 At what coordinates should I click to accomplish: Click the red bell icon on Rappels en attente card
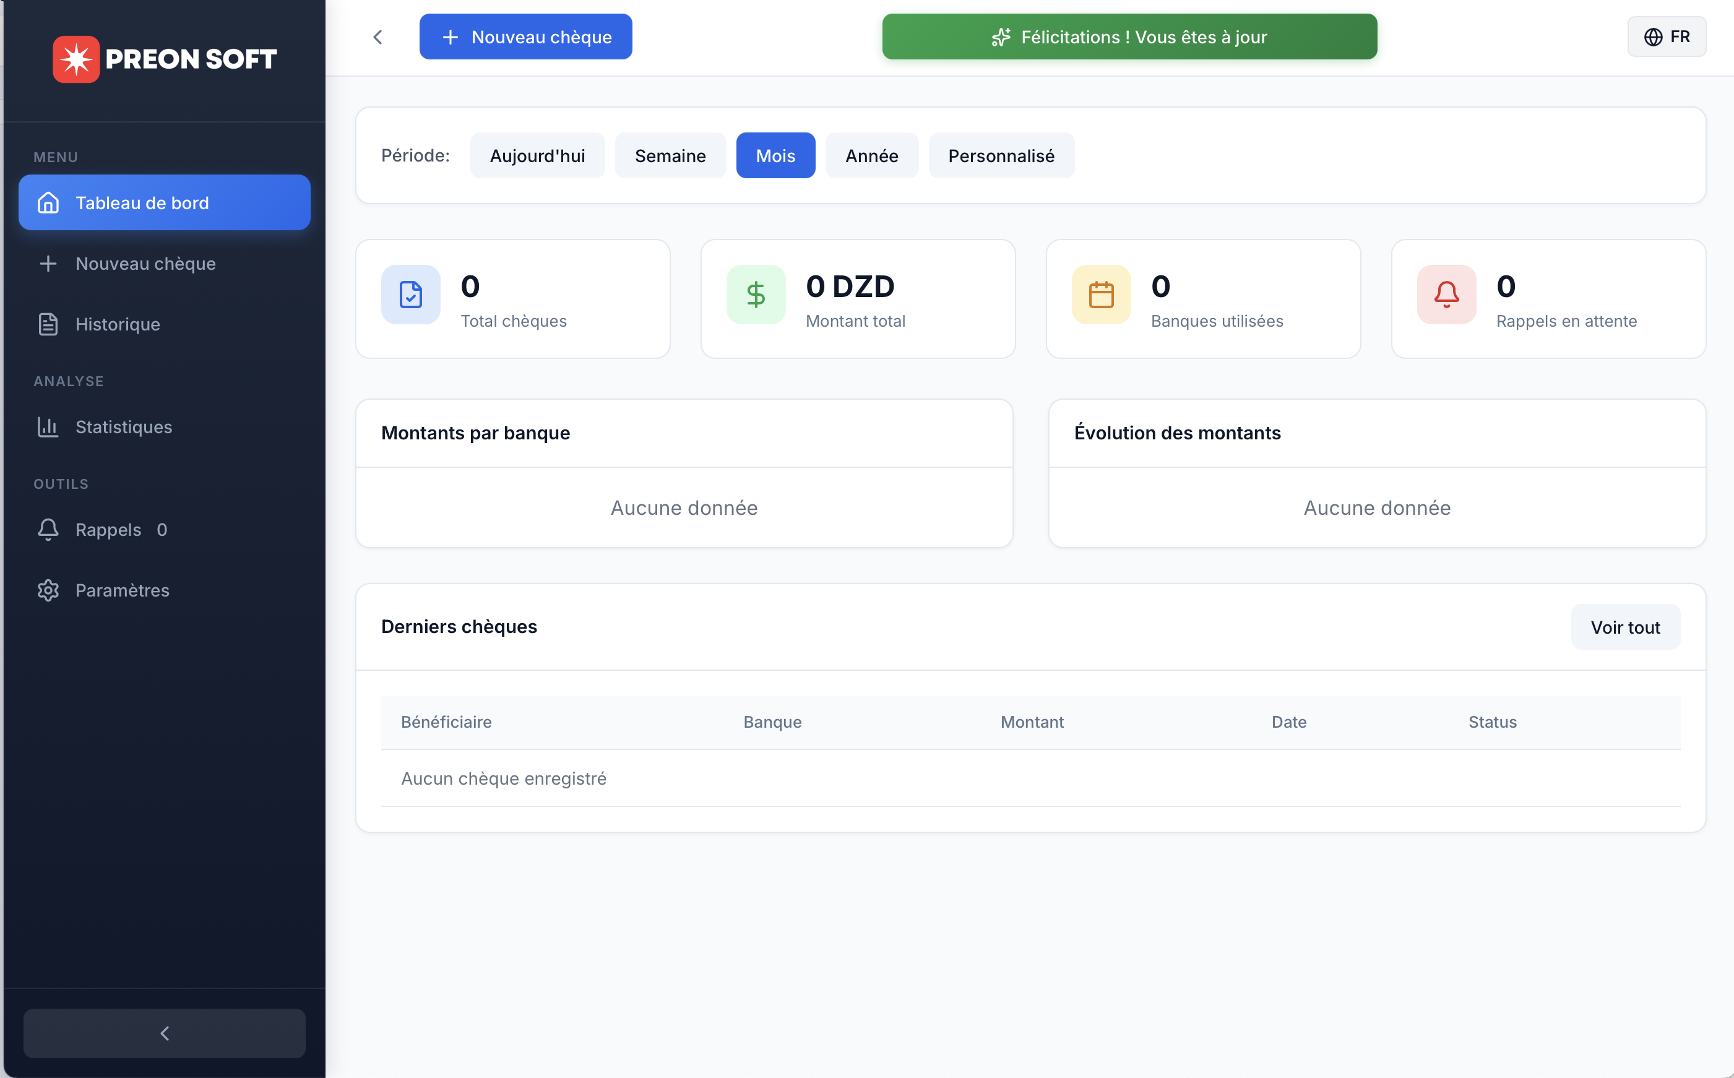point(1445,295)
